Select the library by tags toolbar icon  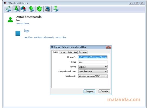click(x=23, y=9)
